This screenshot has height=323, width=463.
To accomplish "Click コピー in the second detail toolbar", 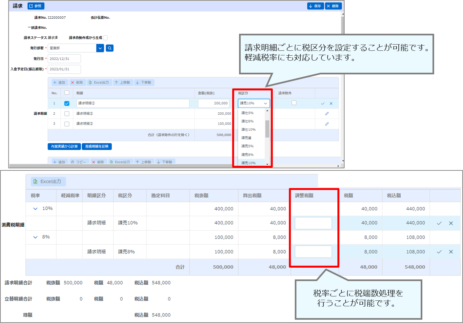I will [79, 162].
